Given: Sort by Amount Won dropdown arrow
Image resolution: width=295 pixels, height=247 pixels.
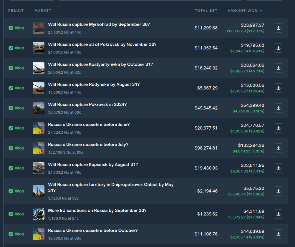Looking at the screenshot, I should 261,11.
